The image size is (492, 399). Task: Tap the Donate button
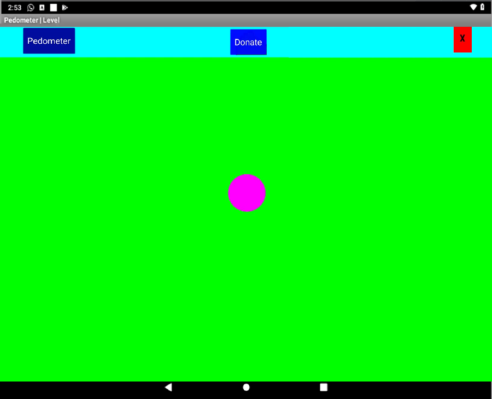pyautogui.click(x=248, y=42)
